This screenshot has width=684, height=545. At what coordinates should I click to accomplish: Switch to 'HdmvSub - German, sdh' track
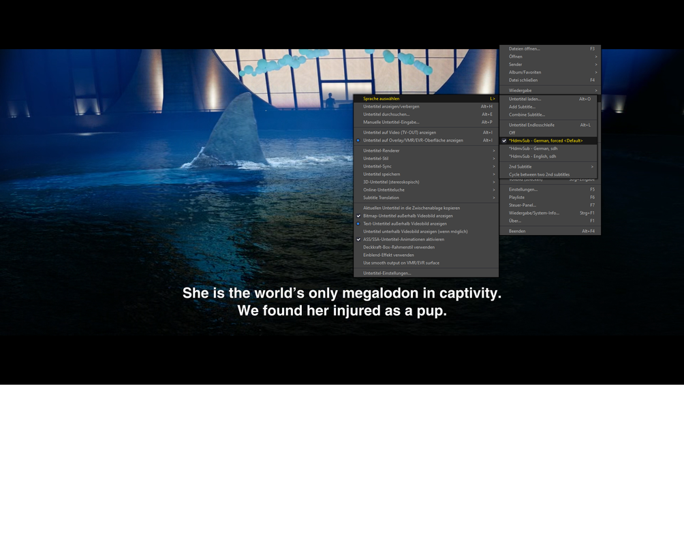tap(548, 149)
